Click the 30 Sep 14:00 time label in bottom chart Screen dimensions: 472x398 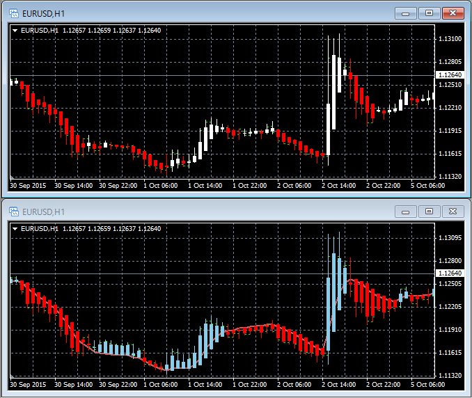pos(74,385)
